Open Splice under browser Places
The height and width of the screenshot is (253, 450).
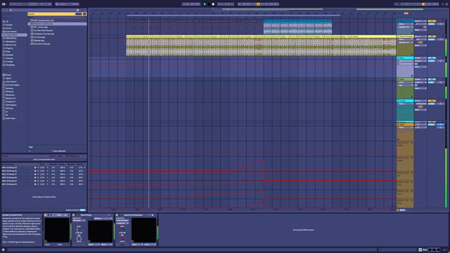8,78
